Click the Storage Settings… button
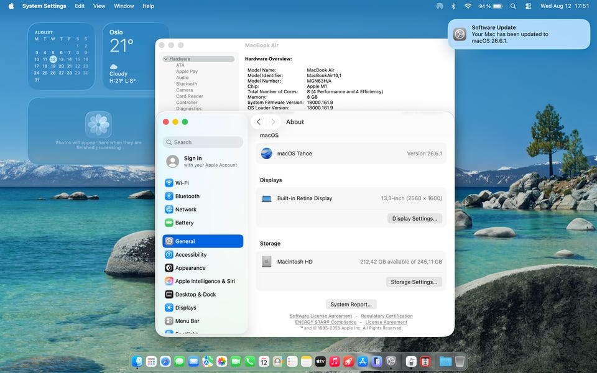597x373 pixels. (x=414, y=282)
